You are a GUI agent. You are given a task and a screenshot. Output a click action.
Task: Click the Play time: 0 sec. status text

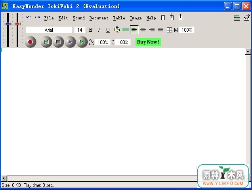pos(38,185)
